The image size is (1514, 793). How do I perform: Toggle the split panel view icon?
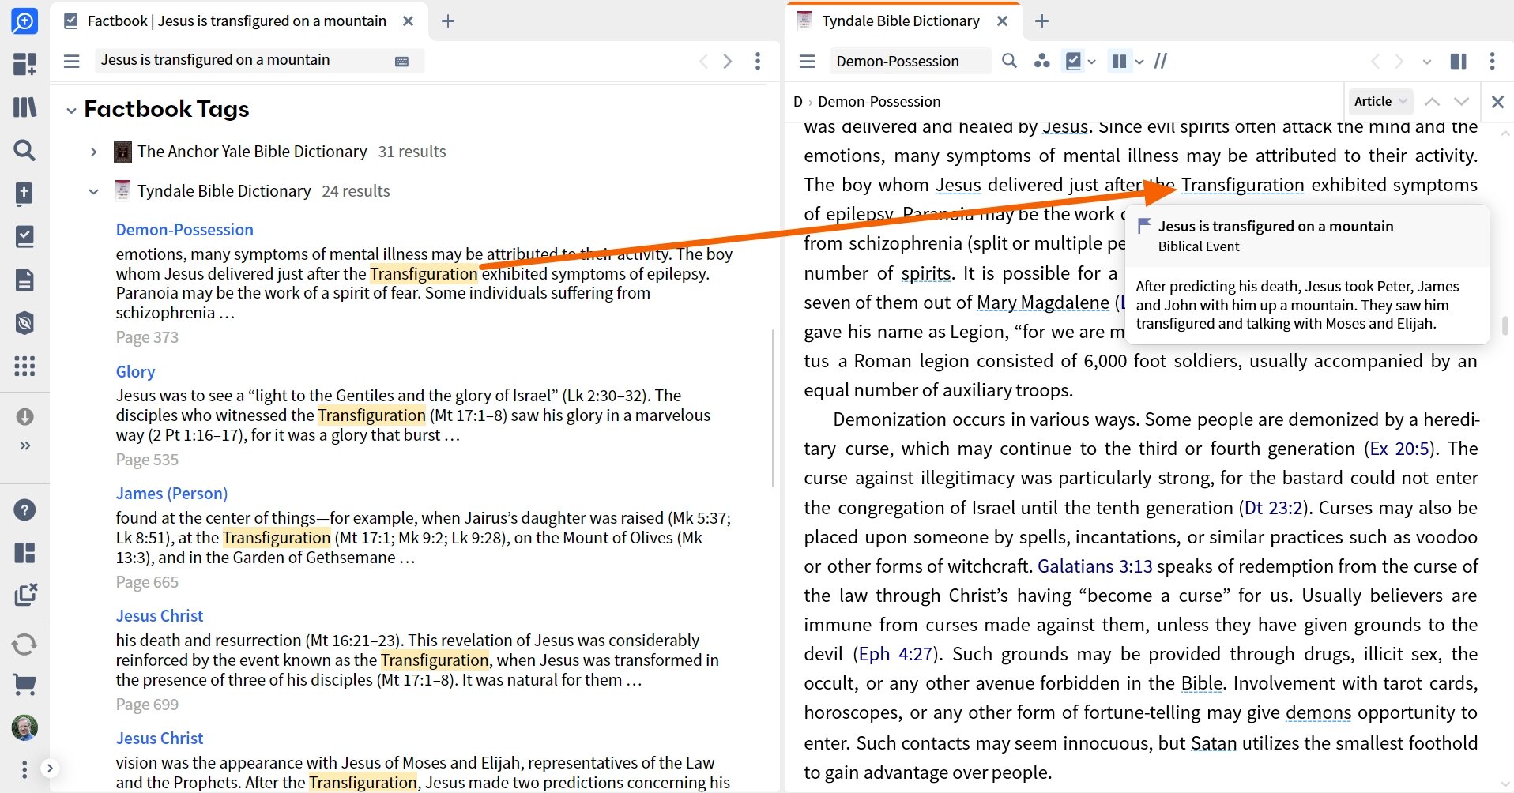click(x=1459, y=61)
